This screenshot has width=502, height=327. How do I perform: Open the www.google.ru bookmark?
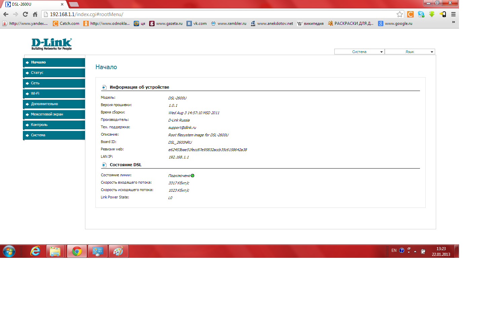(x=395, y=24)
